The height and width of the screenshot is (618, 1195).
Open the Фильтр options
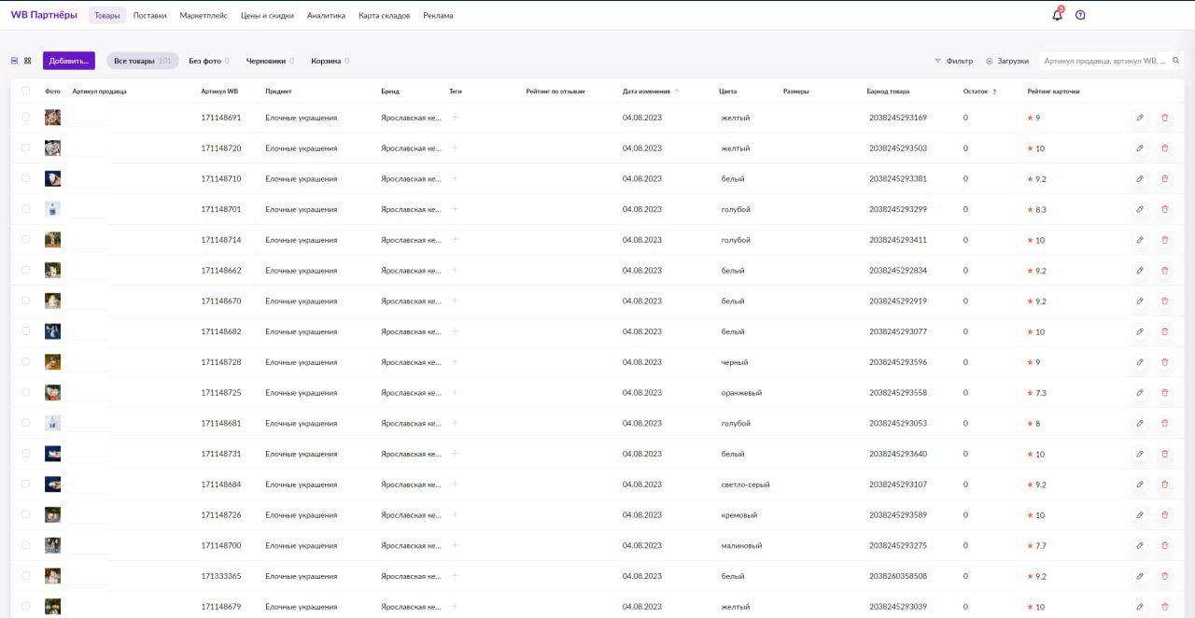[x=953, y=61]
